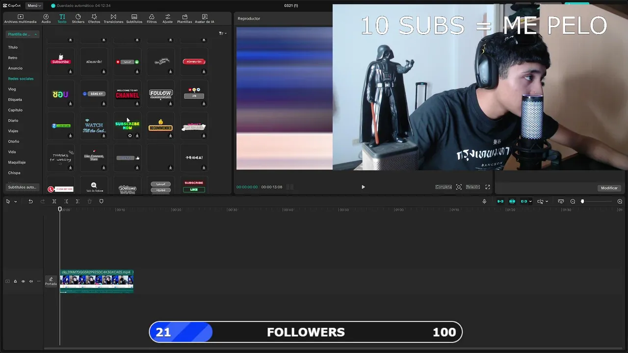Zoom out the timeline
Screen dimensions: 628x353
(573, 202)
